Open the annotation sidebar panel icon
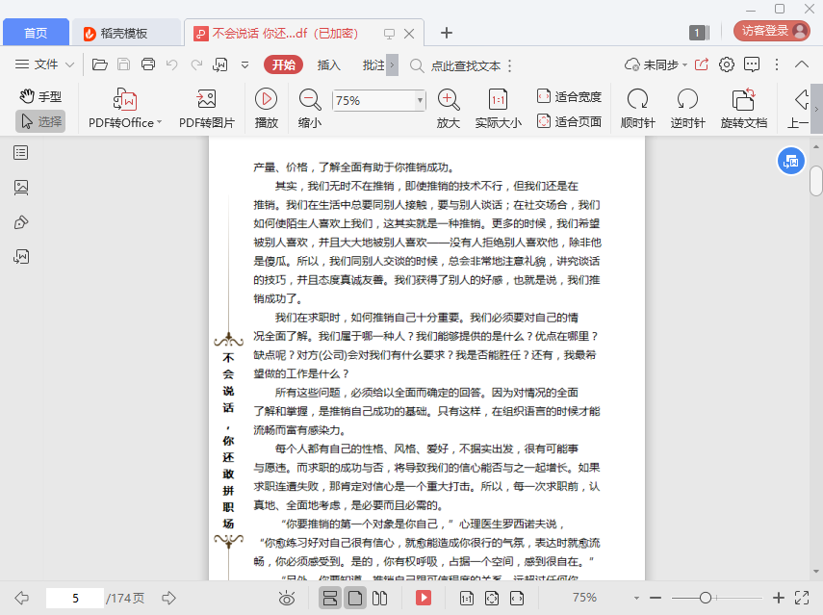The width and height of the screenshot is (823, 615). [x=21, y=222]
